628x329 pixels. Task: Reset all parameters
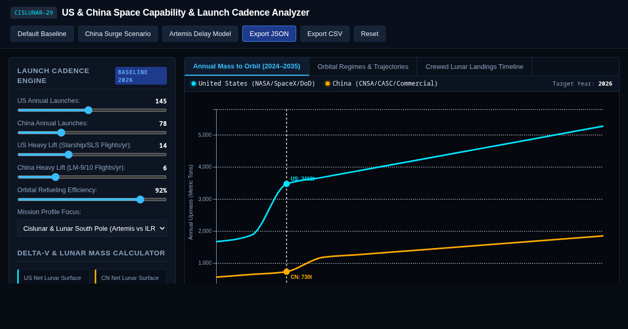coord(369,34)
